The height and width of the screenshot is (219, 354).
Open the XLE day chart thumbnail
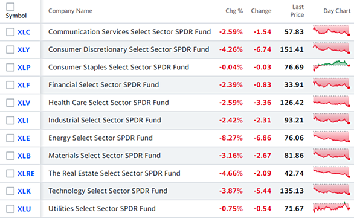(x=332, y=137)
